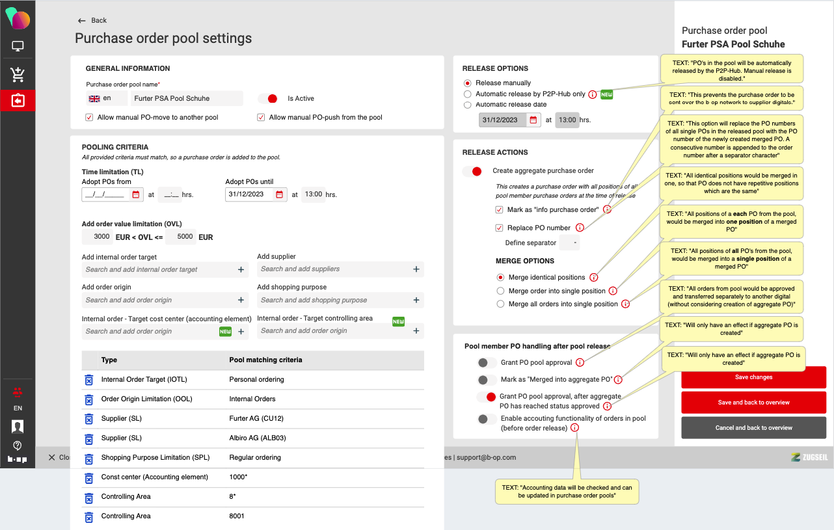Open the monitor dashboard icon in sidebar

pyautogui.click(x=18, y=46)
